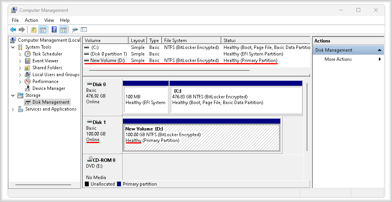
Task: Click NTFS (BitLocker Encrypted) cell for C:
Action: click(x=191, y=47)
